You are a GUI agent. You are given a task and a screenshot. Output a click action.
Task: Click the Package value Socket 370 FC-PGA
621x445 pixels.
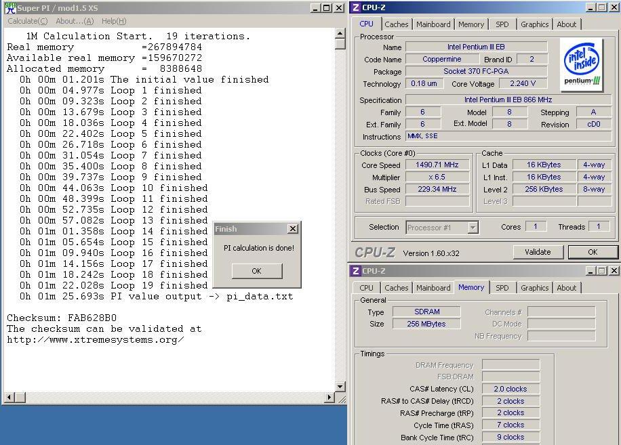(476, 72)
